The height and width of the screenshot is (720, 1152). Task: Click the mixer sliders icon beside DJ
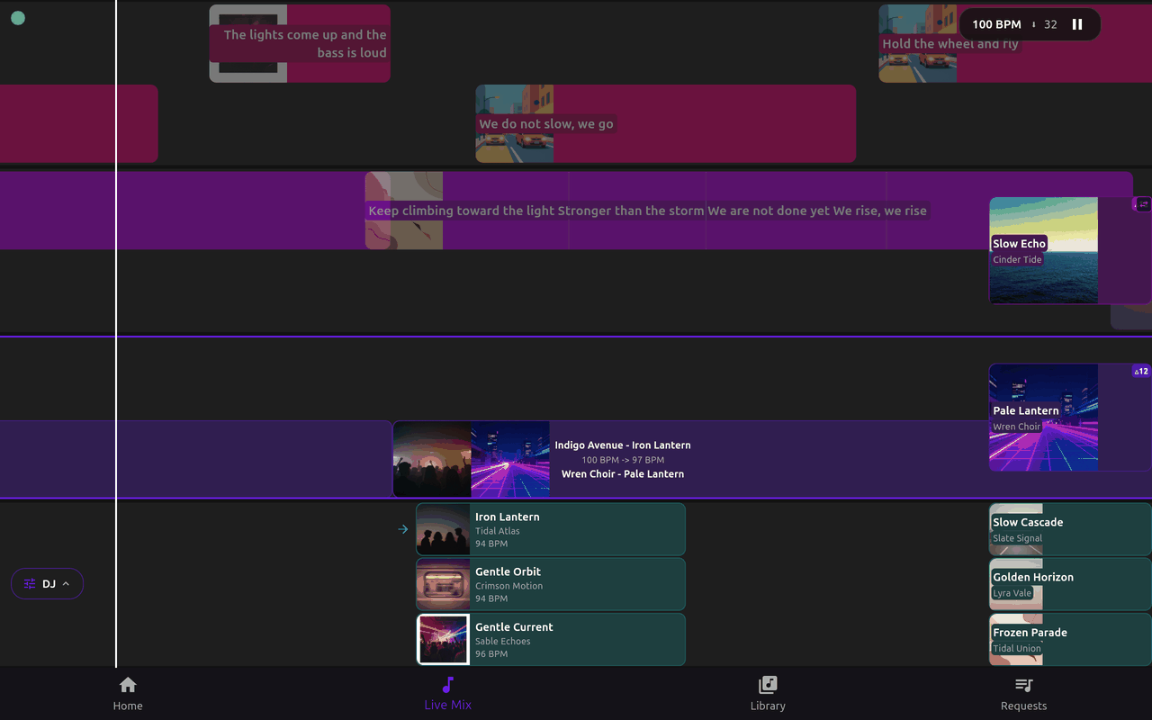[x=30, y=584]
